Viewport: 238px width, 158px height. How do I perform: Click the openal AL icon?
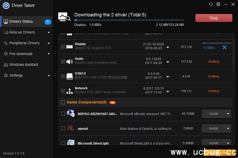click(x=71, y=128)
